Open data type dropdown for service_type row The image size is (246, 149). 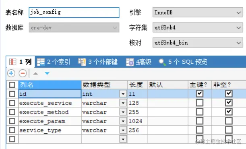pos(123,130)
